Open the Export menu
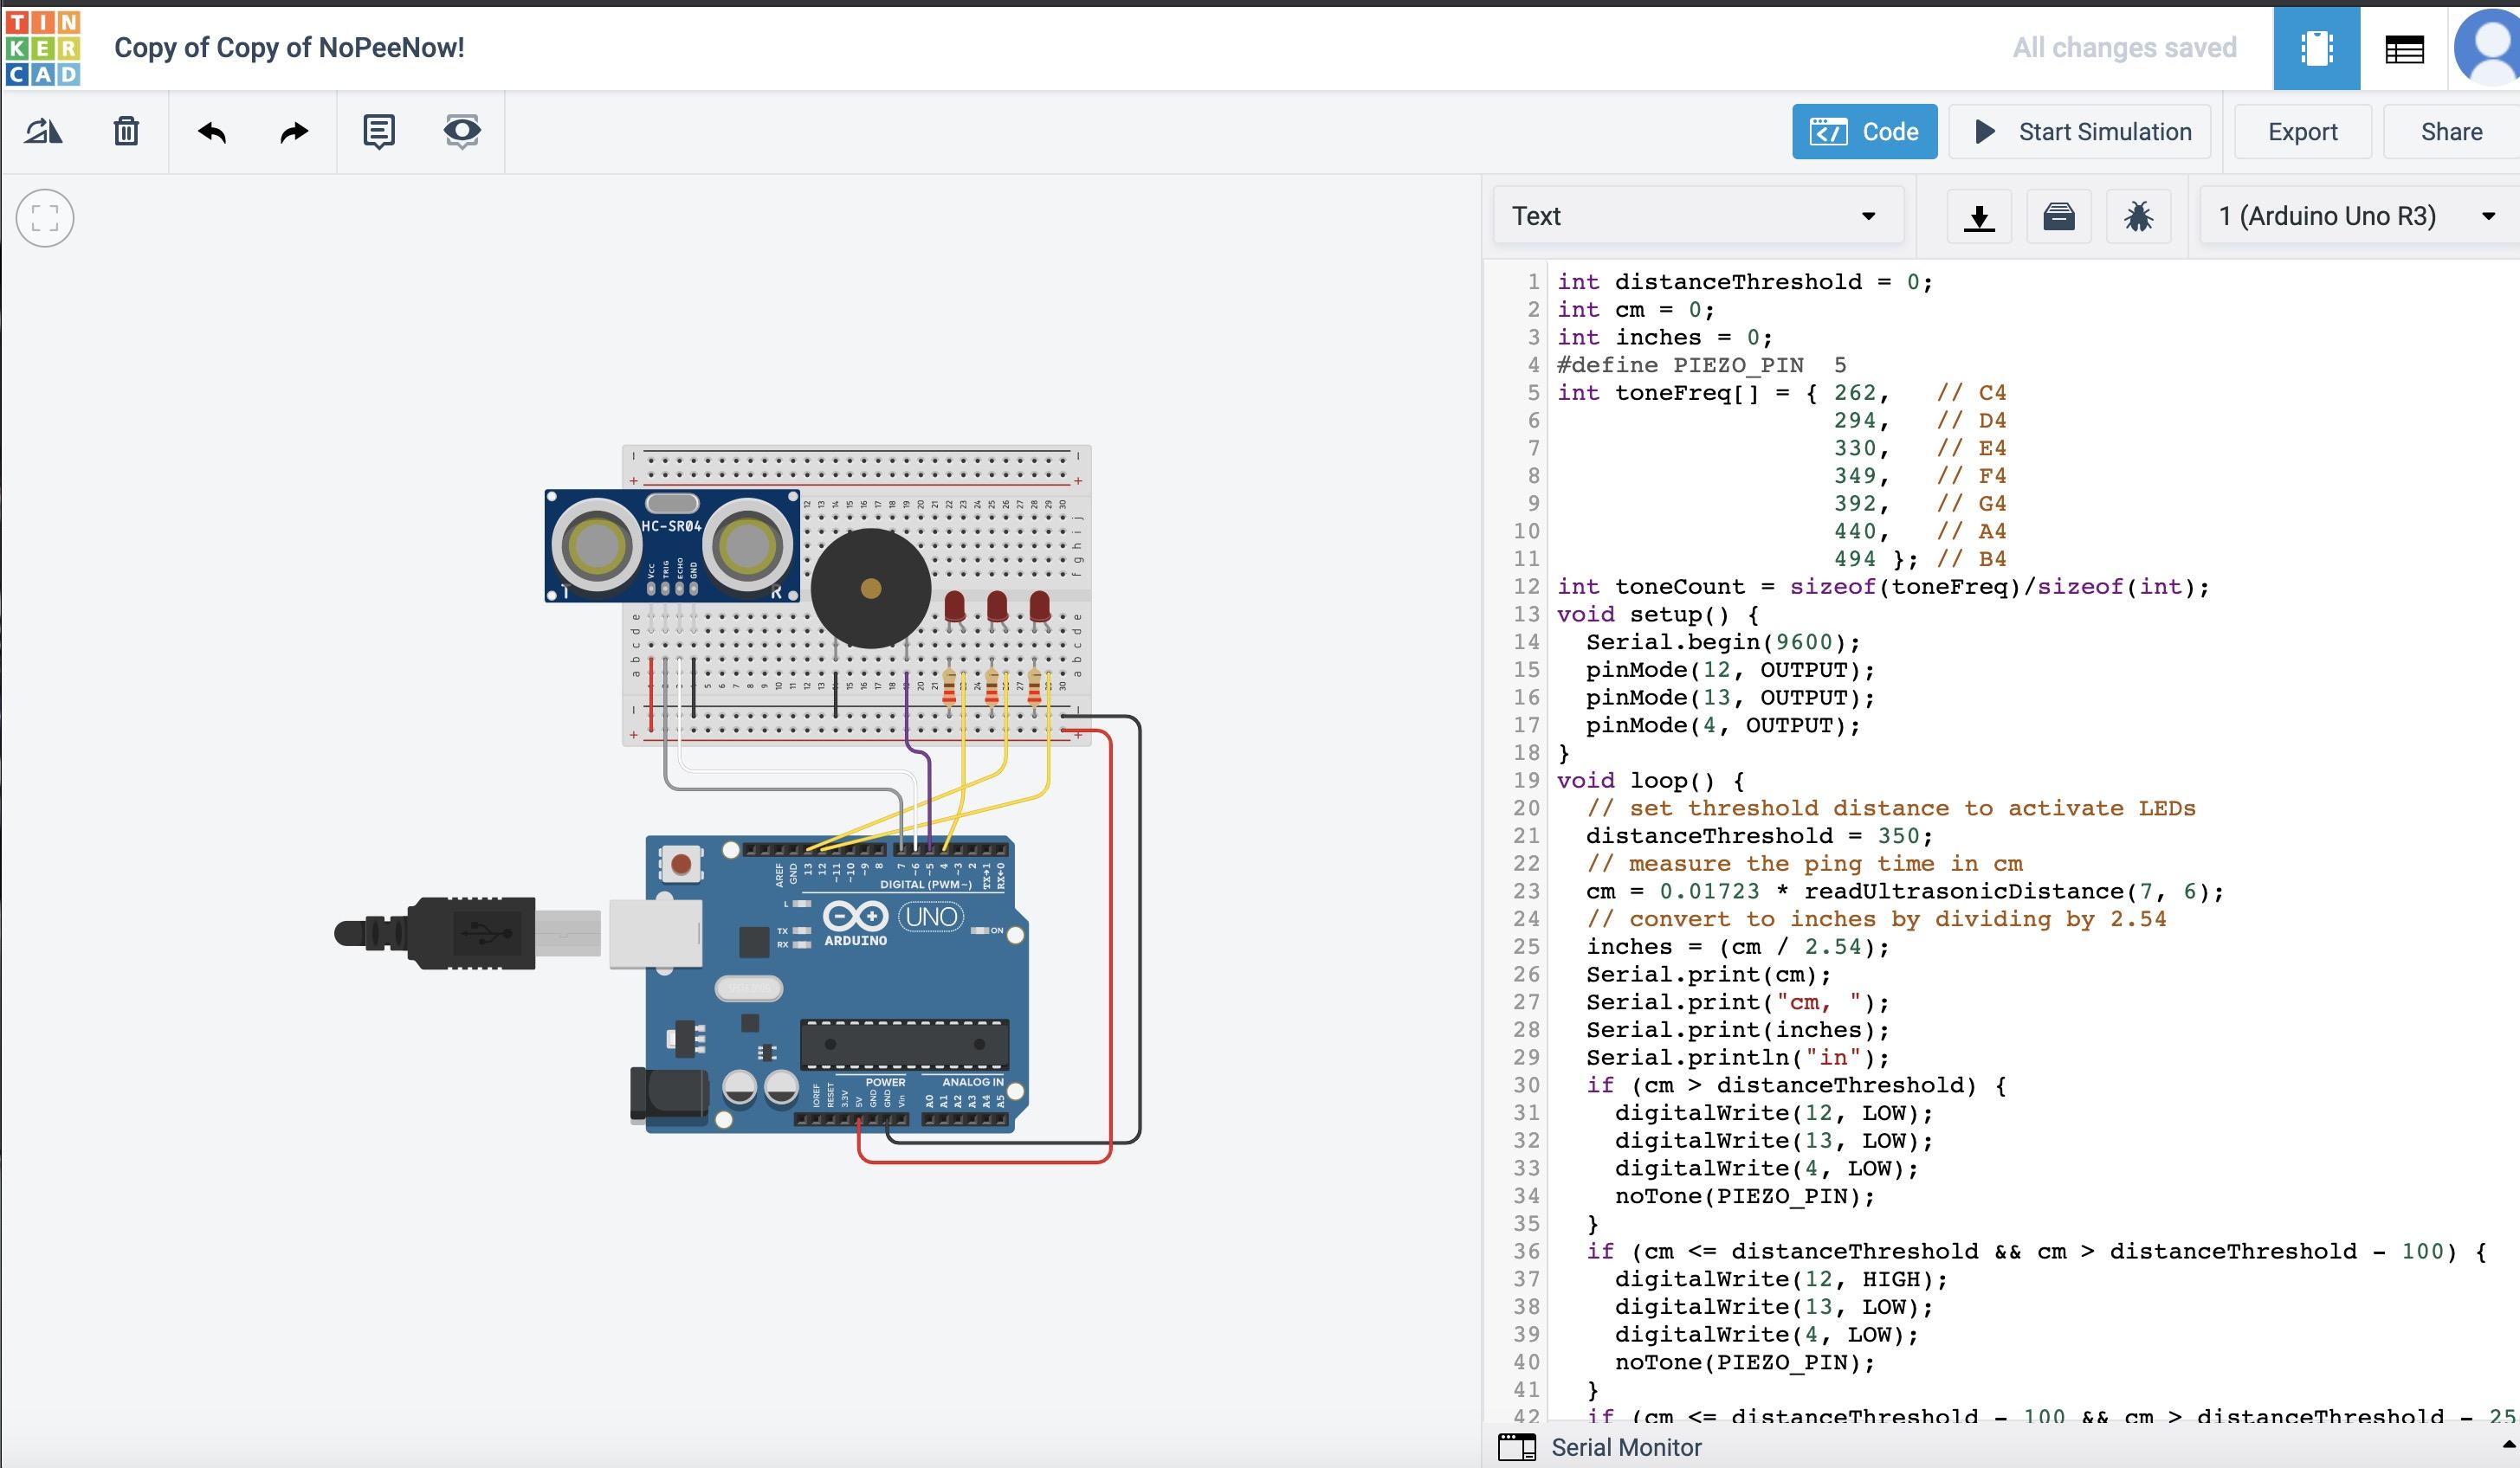Viewport: 2520px width, 1468px height. click(2302, 131)
